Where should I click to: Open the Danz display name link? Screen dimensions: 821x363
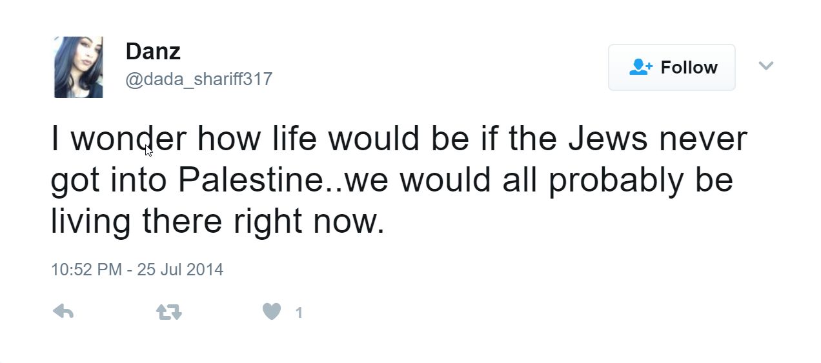point(153,51)
